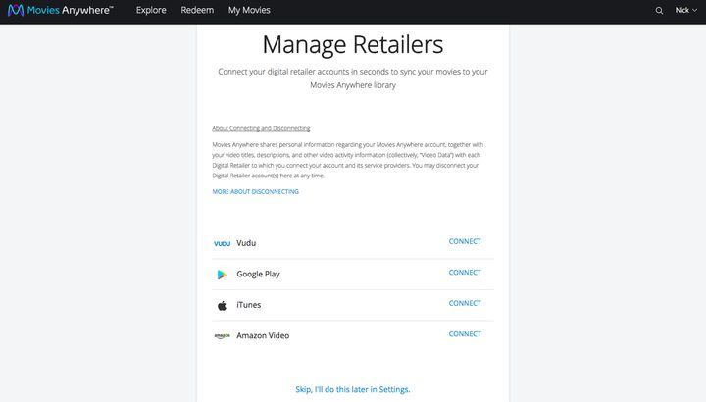This screenshot has height=402, width=706.
Task: Open the search magnifier icon
Action: pyautogui.click(x=659, y=11)
